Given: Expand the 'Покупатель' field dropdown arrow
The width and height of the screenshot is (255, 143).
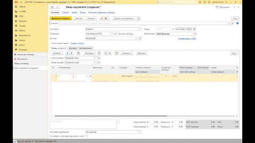Looking at the screenshot, I should [x=112, y=34].
